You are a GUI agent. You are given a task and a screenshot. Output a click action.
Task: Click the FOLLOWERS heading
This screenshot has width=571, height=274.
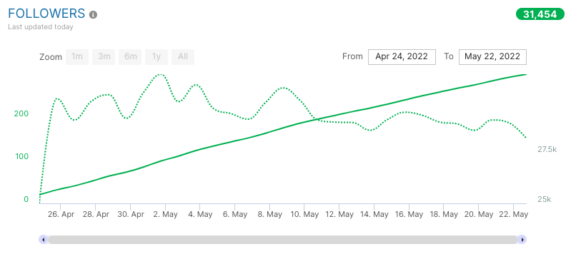coord(46,14)
